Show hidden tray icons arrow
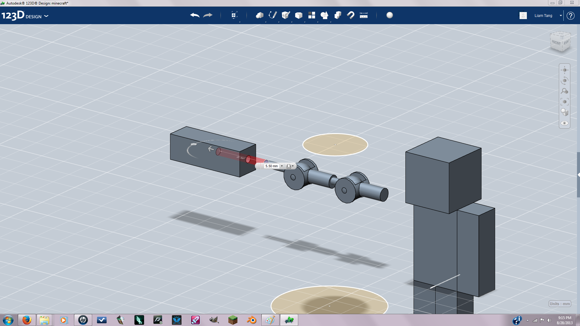Image resolution: width=580 pixels, height=326 pixels. [x=527, y=320]
